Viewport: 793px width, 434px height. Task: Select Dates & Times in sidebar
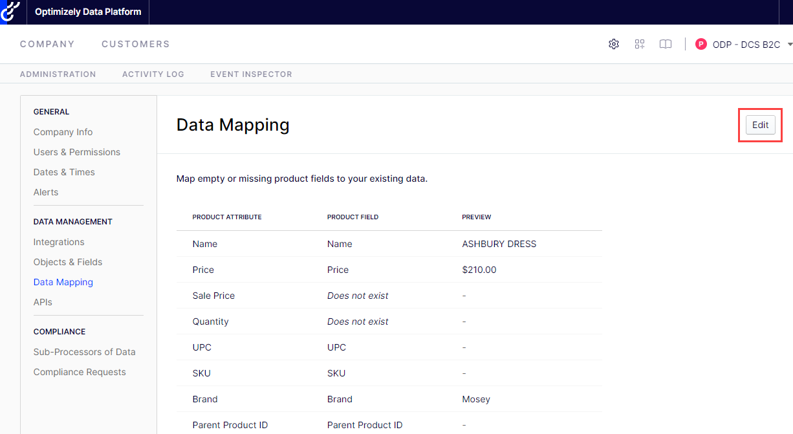[x=64, y=172]
